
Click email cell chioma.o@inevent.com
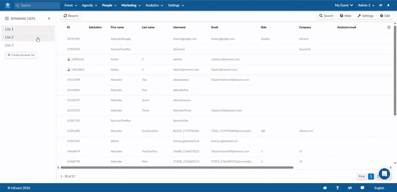click(225, 60)
